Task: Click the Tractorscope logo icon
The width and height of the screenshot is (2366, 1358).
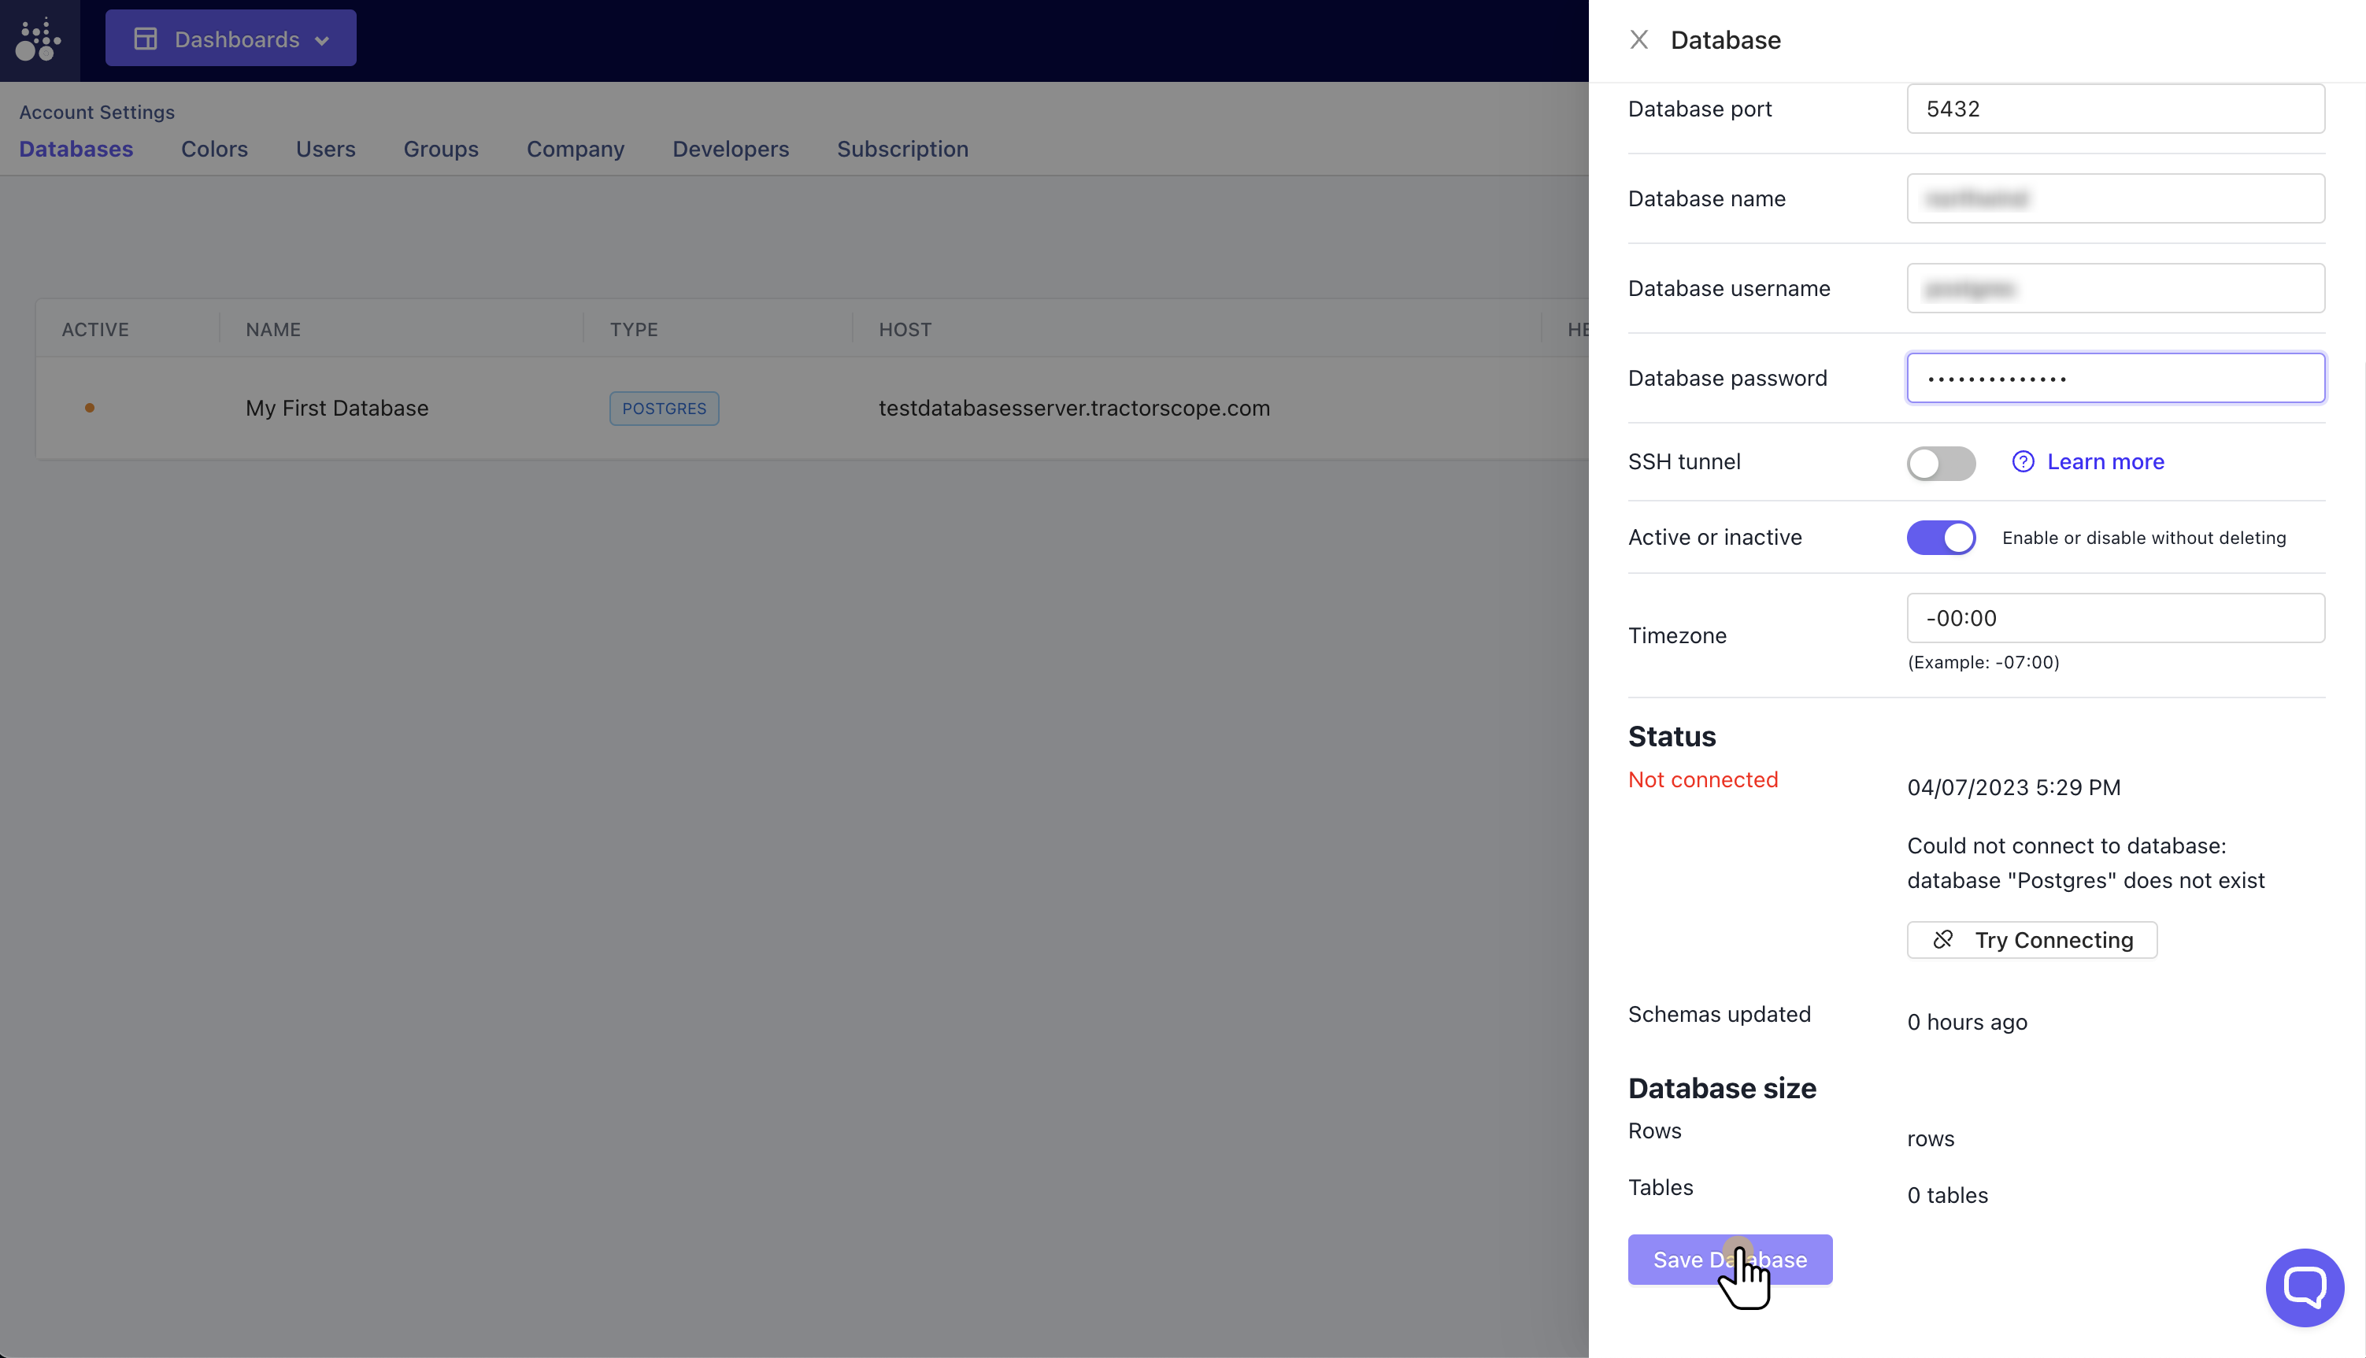Action: (x=39, y=39)
